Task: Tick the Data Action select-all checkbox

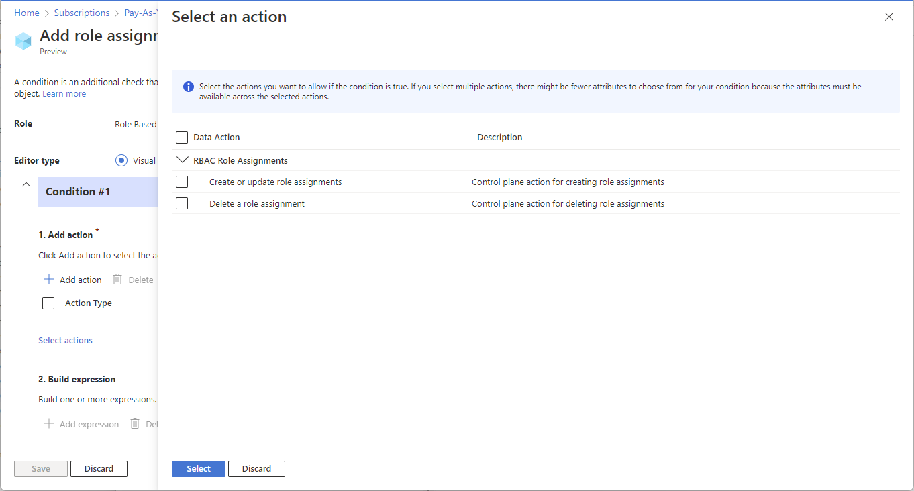Action: click(182, 138)
